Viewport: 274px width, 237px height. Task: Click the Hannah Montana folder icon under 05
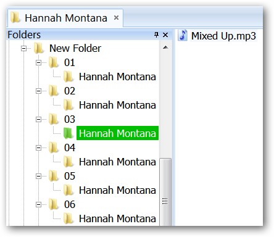click(68, 190)
